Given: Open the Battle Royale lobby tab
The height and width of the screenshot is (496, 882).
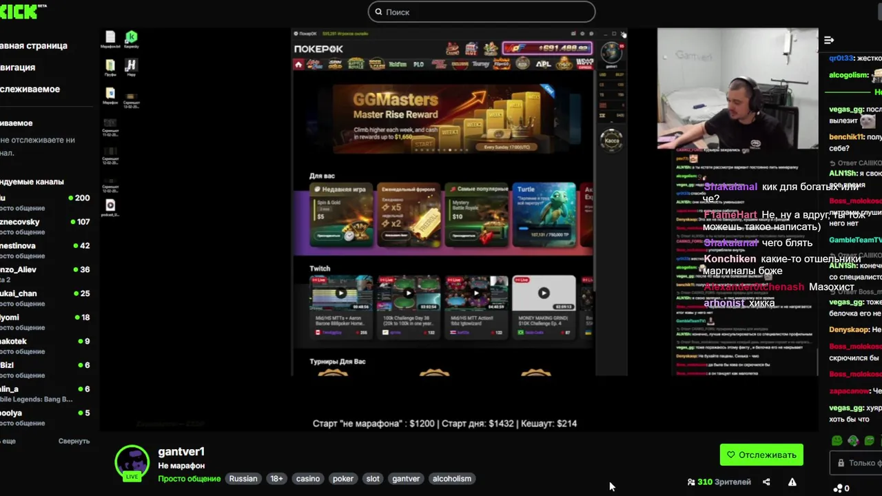Looking at the screenshot, I should tap(356, 64).
